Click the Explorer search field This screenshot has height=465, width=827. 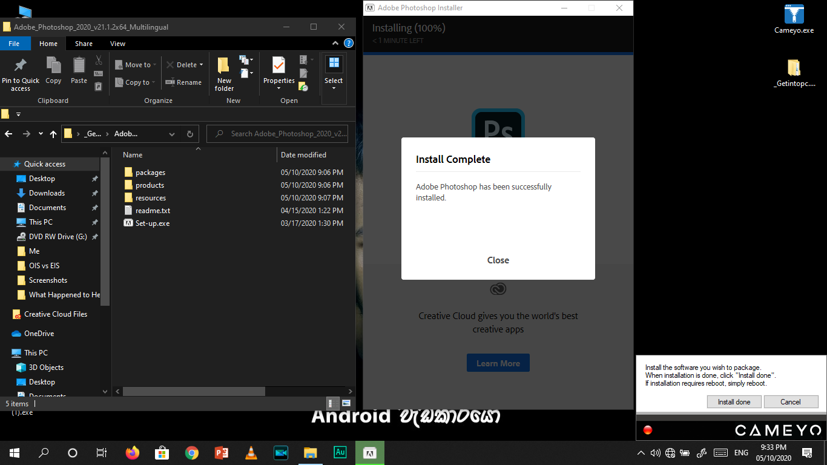point(277,134)
